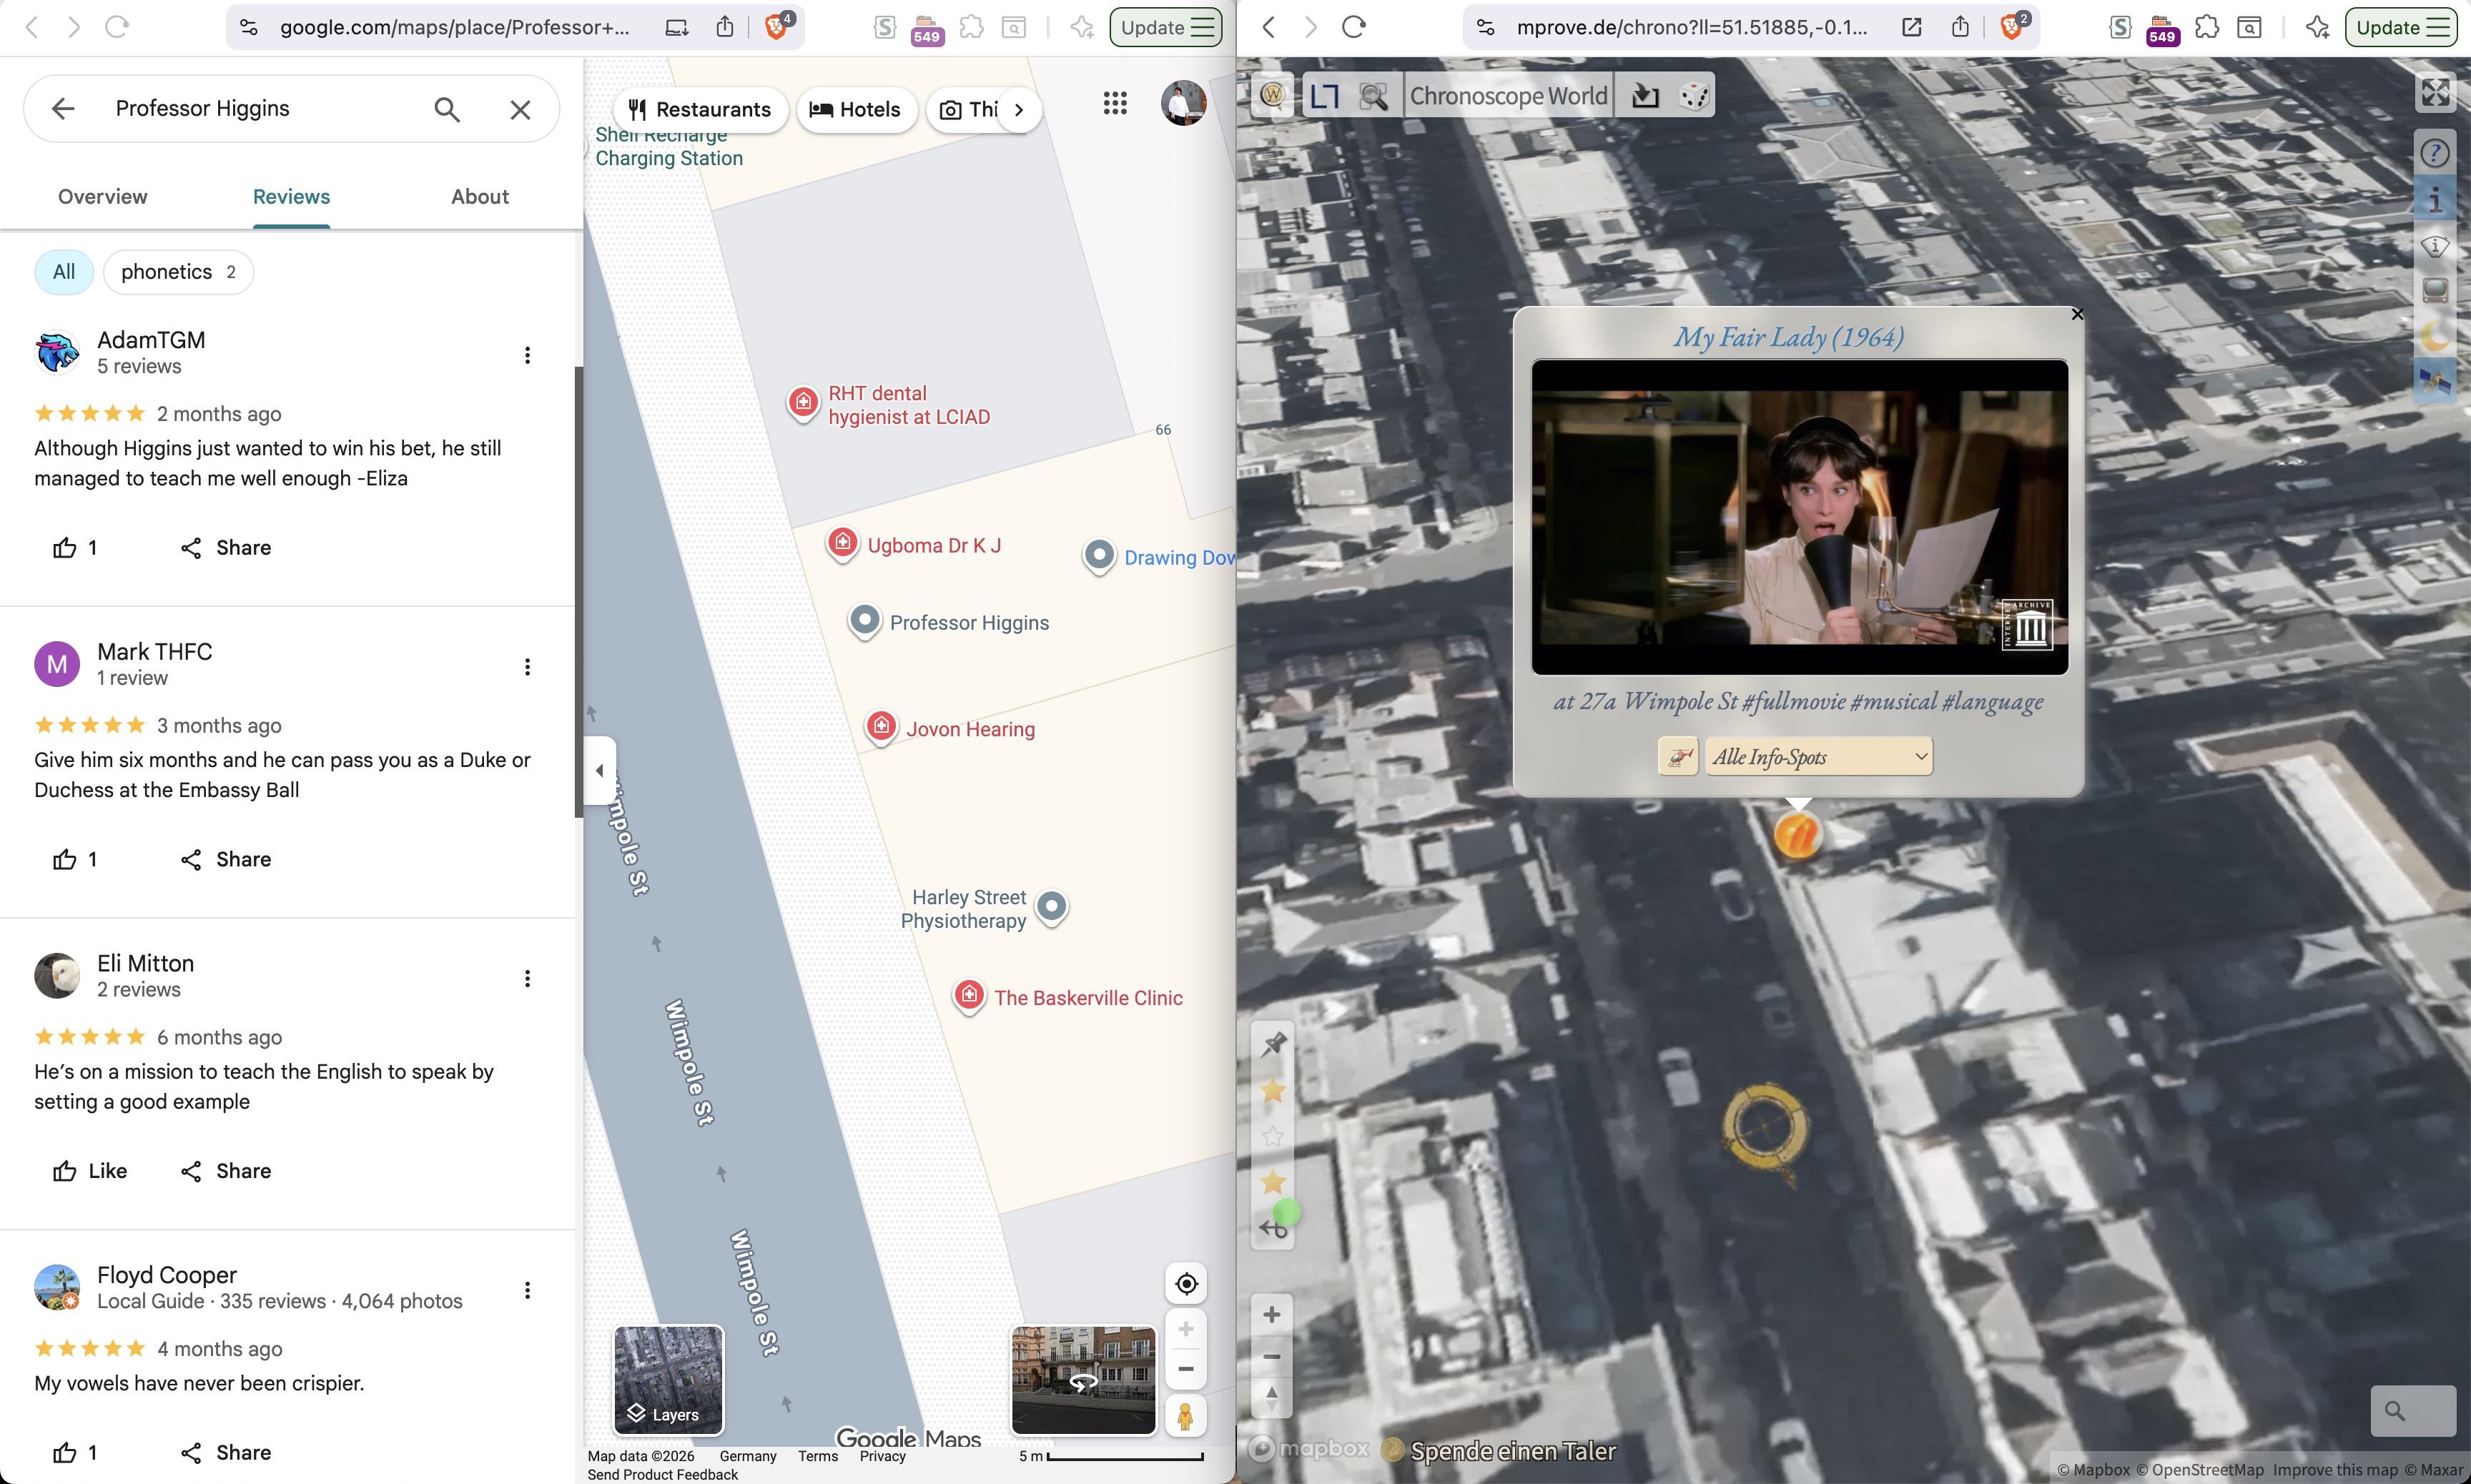Open more options for AdamTGM review

[x=527, y=355]
